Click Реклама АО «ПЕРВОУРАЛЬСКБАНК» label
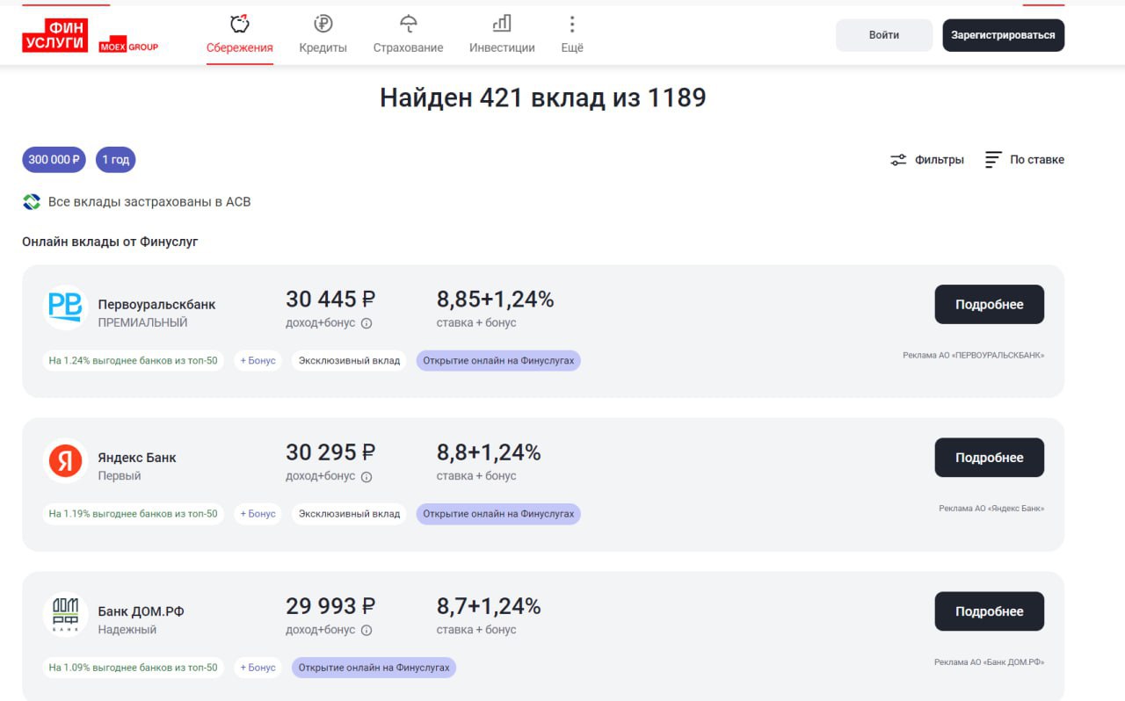 (x=973, y=356)
